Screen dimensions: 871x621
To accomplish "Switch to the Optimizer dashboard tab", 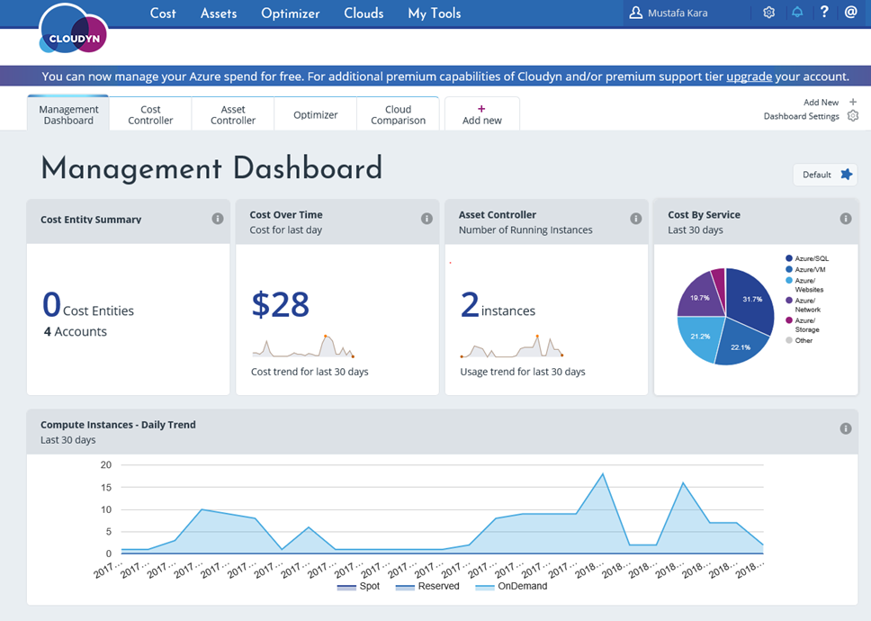I will 316,114.
